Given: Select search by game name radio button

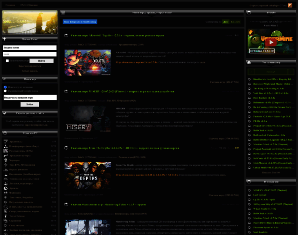Looking at the screenshot, I should (5, 87).
